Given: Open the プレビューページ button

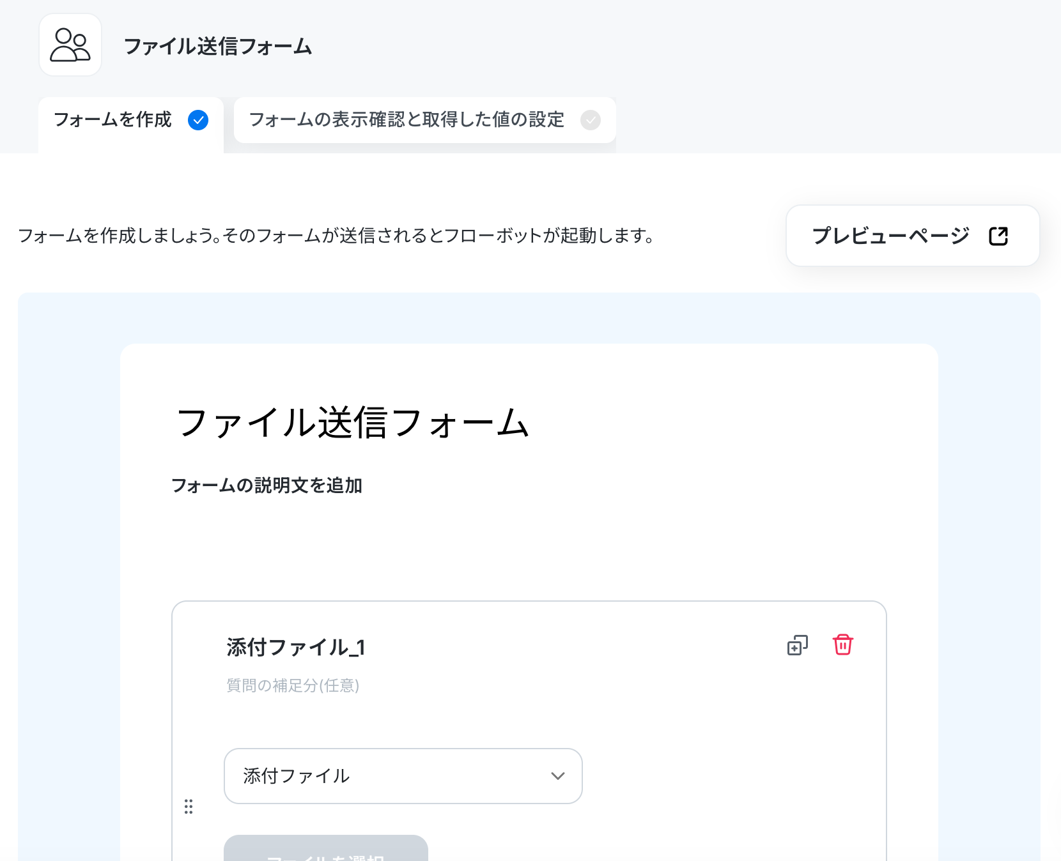Looking at the screenshot, I should (x=913, y=236).
